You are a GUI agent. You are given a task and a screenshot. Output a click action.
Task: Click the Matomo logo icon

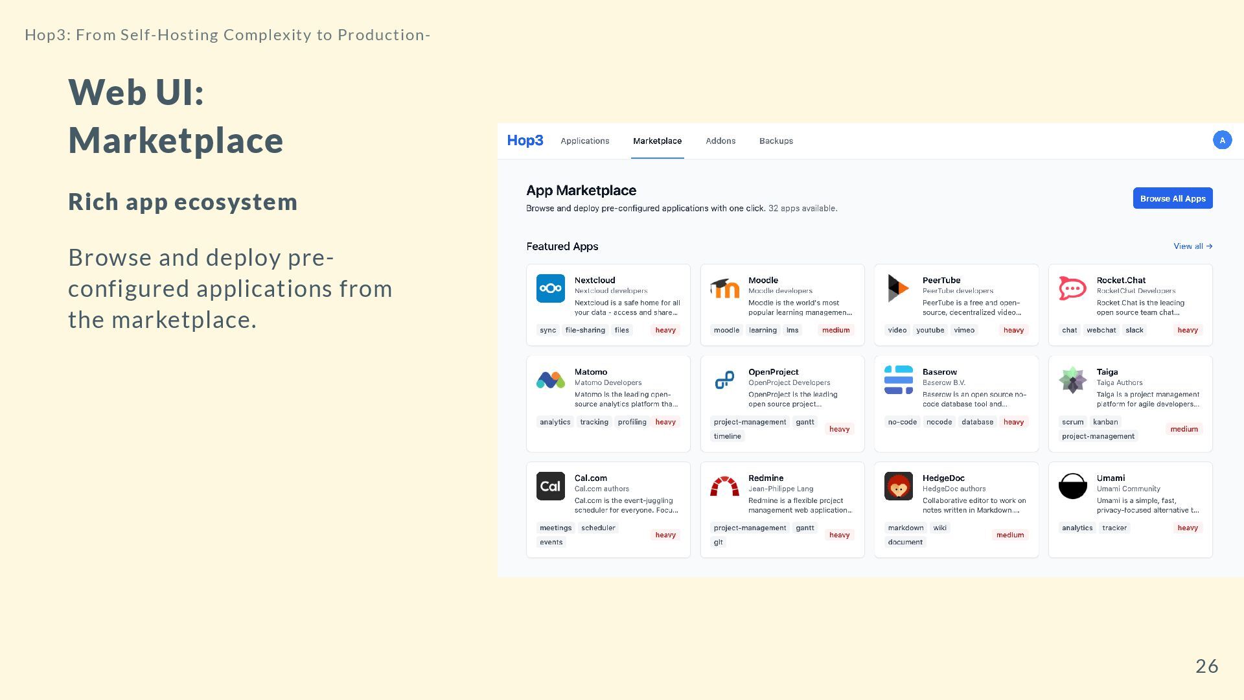click(x=550, y=380)
